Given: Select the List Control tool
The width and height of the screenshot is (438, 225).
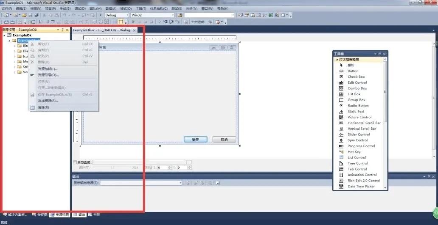Looking at the screenshot, I should click(358, 157).
